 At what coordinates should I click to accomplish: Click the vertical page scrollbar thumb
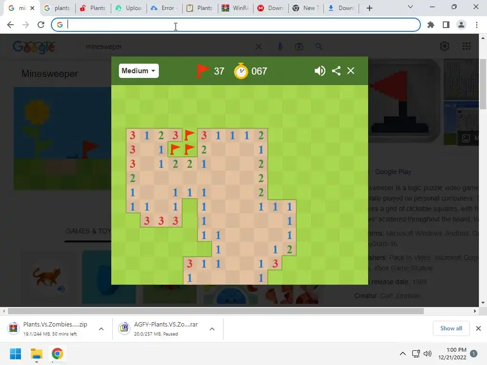point(483,84)
